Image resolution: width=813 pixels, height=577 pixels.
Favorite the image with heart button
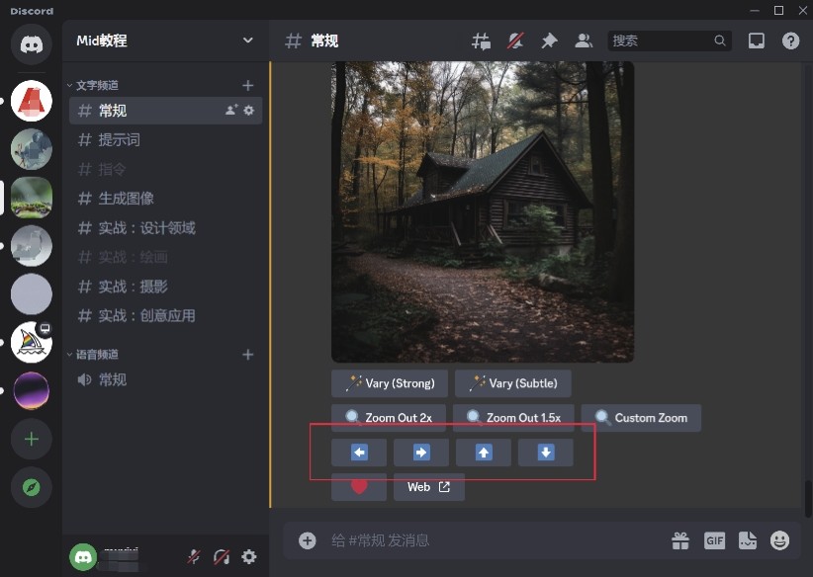(x=359, y=487)
